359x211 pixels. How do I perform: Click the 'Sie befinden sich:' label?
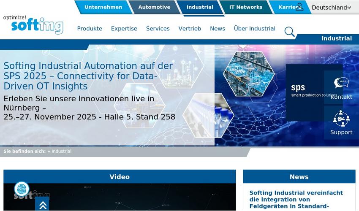point(24,151)
